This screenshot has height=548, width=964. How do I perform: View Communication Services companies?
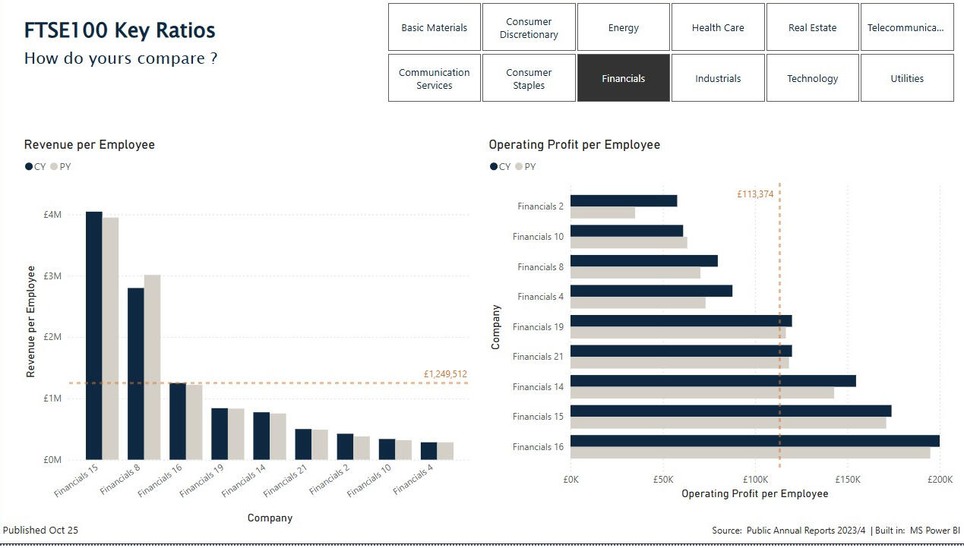pyautogui.click(x=434, y=77)
